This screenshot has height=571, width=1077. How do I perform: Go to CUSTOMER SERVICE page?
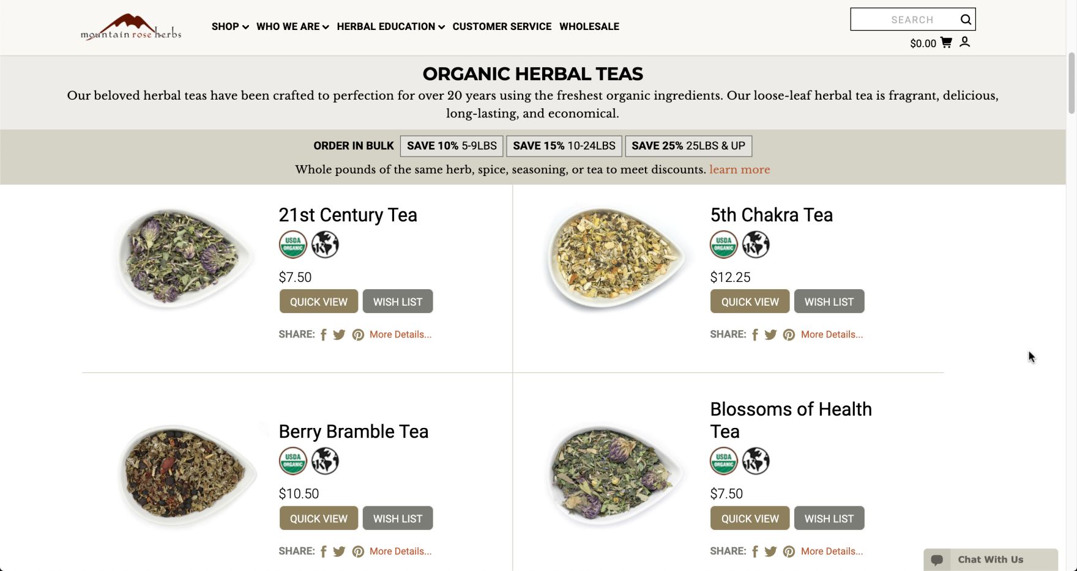click(502, 26)
